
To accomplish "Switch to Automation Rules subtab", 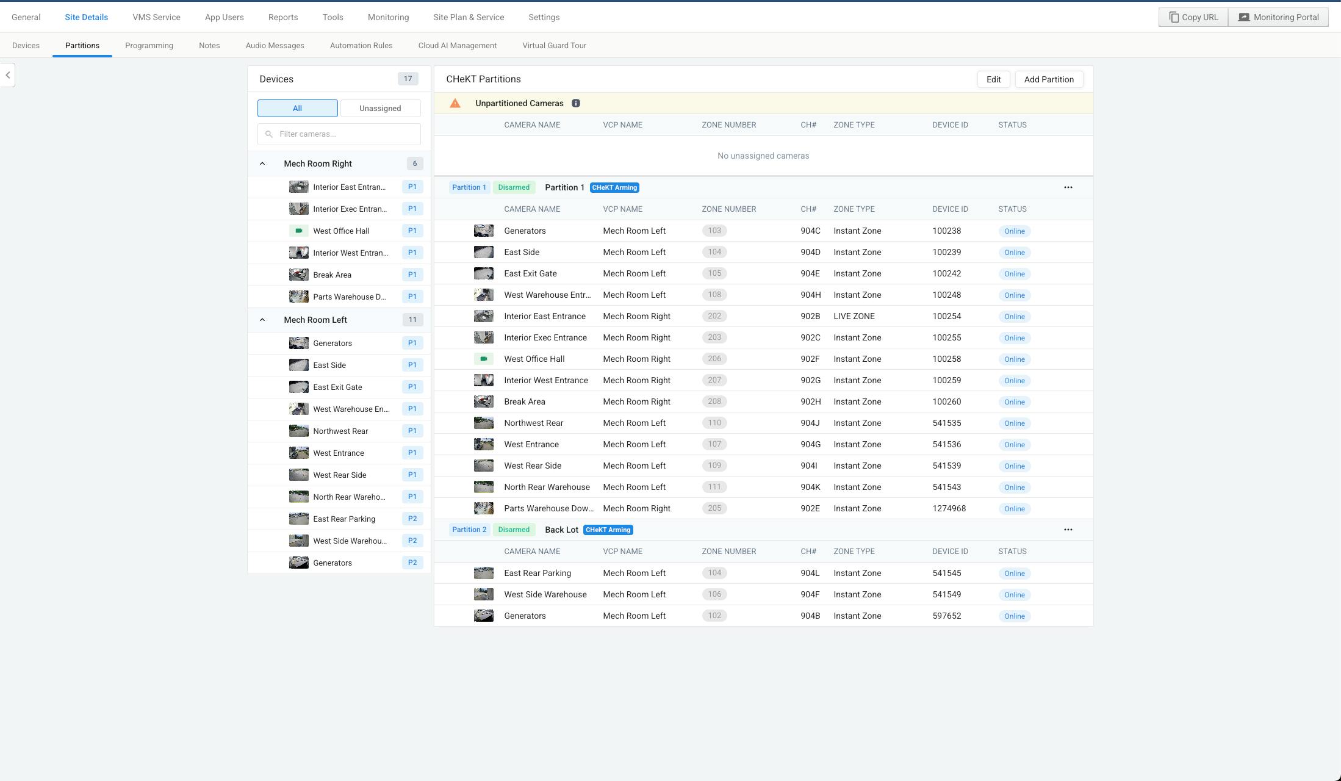I will [x=361, y=45].
